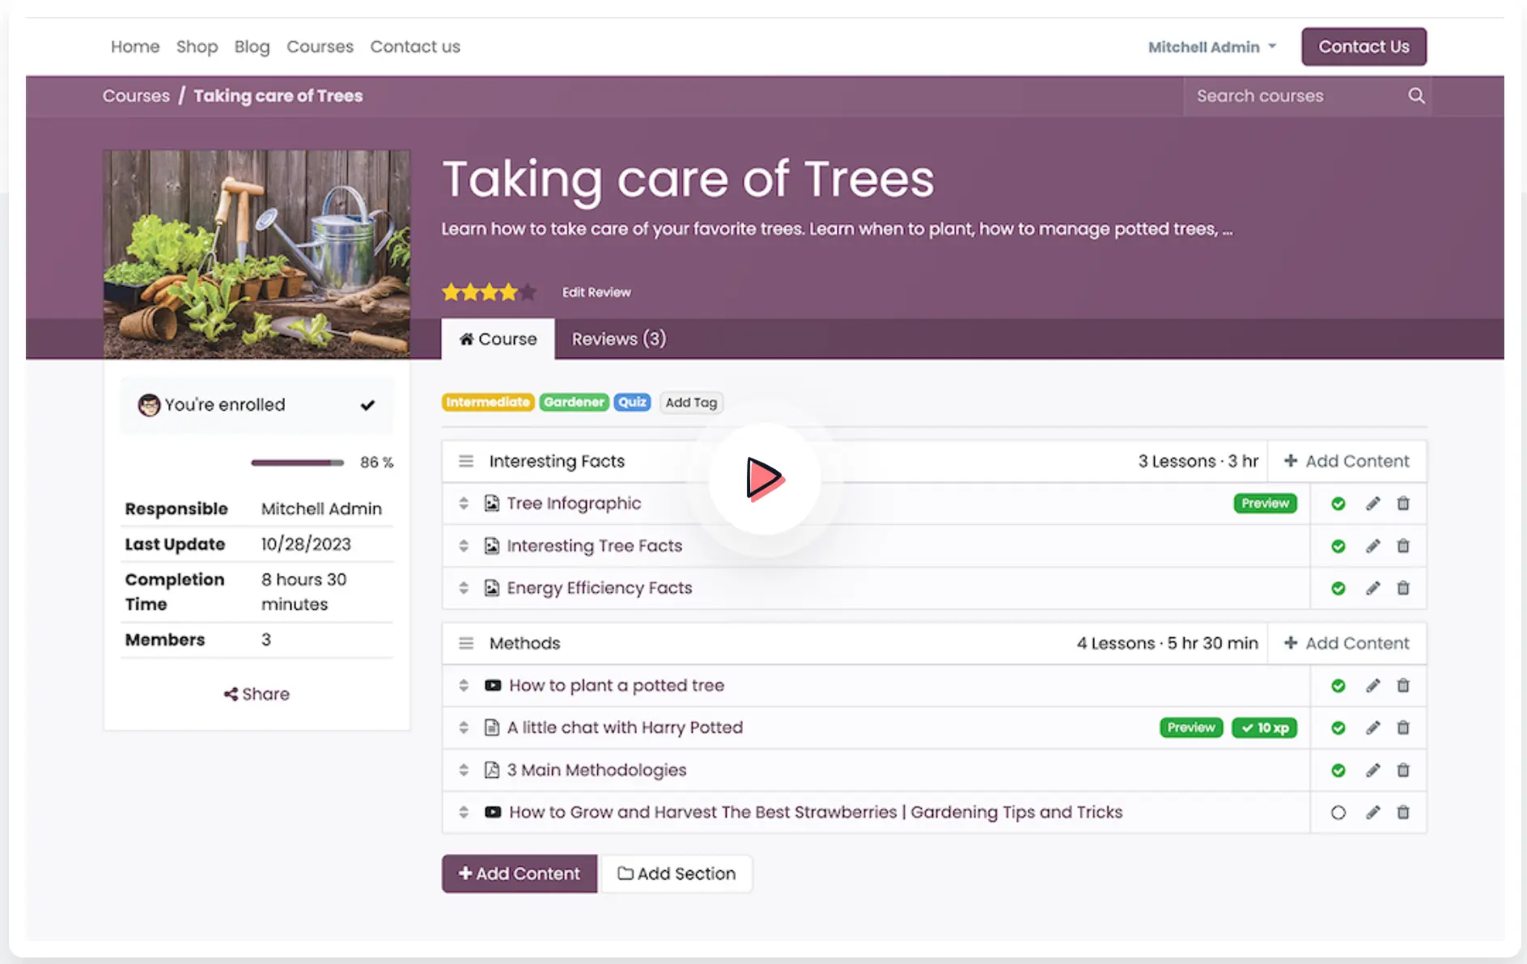
Task: Share the course via Share link
Action: pos(257,694)
